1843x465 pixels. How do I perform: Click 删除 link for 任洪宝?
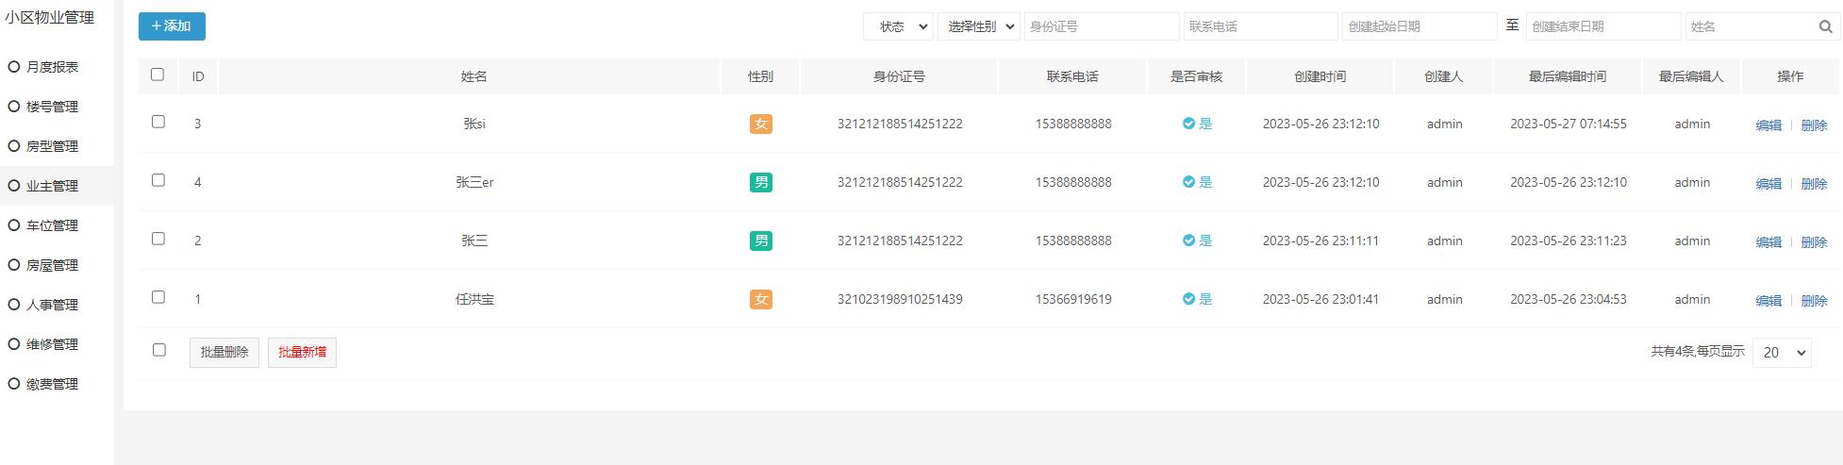click(1814, 301)
